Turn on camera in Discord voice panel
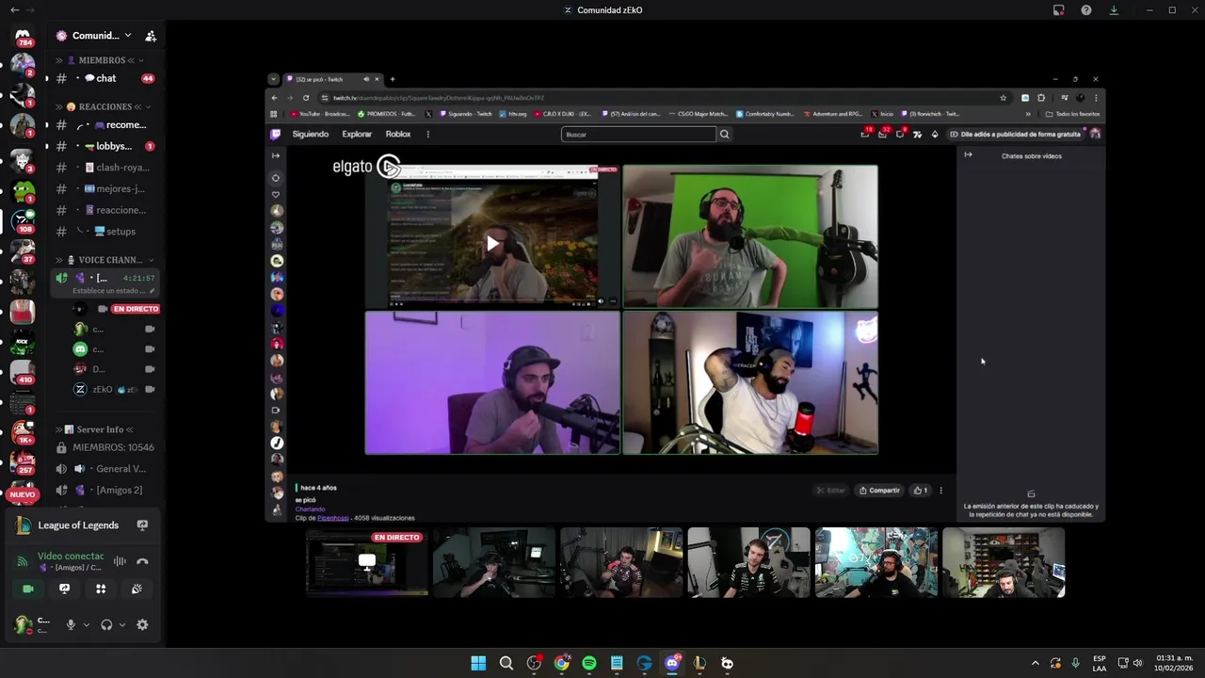Viewport: 1205px width, 678px height. coord(28,589)
